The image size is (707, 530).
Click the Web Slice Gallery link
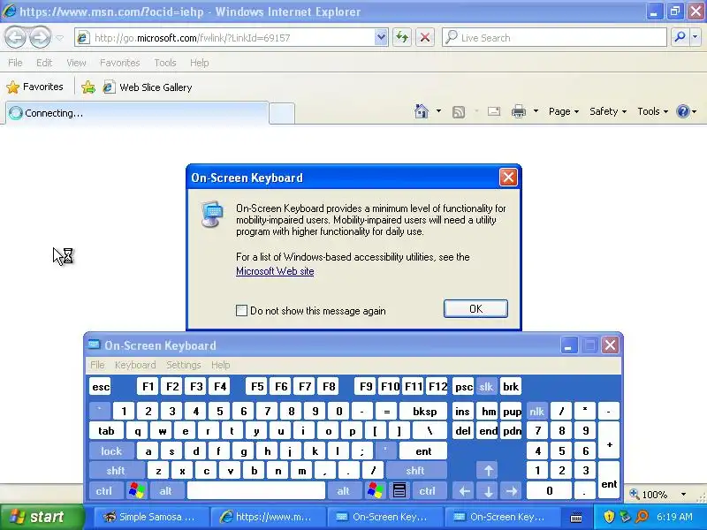(148, 87)
